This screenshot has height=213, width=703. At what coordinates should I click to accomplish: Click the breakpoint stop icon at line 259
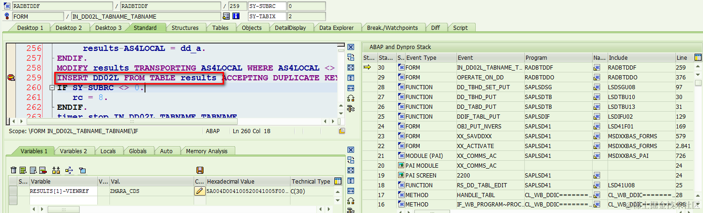(x=11, y=78)
